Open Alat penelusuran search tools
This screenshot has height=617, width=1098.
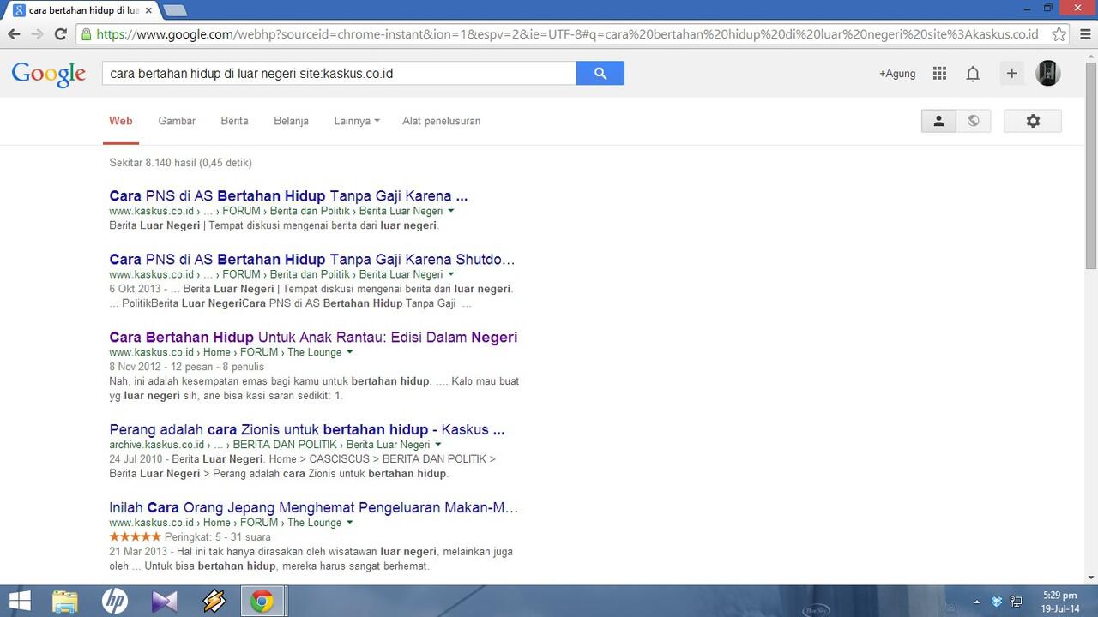(442, 121)
